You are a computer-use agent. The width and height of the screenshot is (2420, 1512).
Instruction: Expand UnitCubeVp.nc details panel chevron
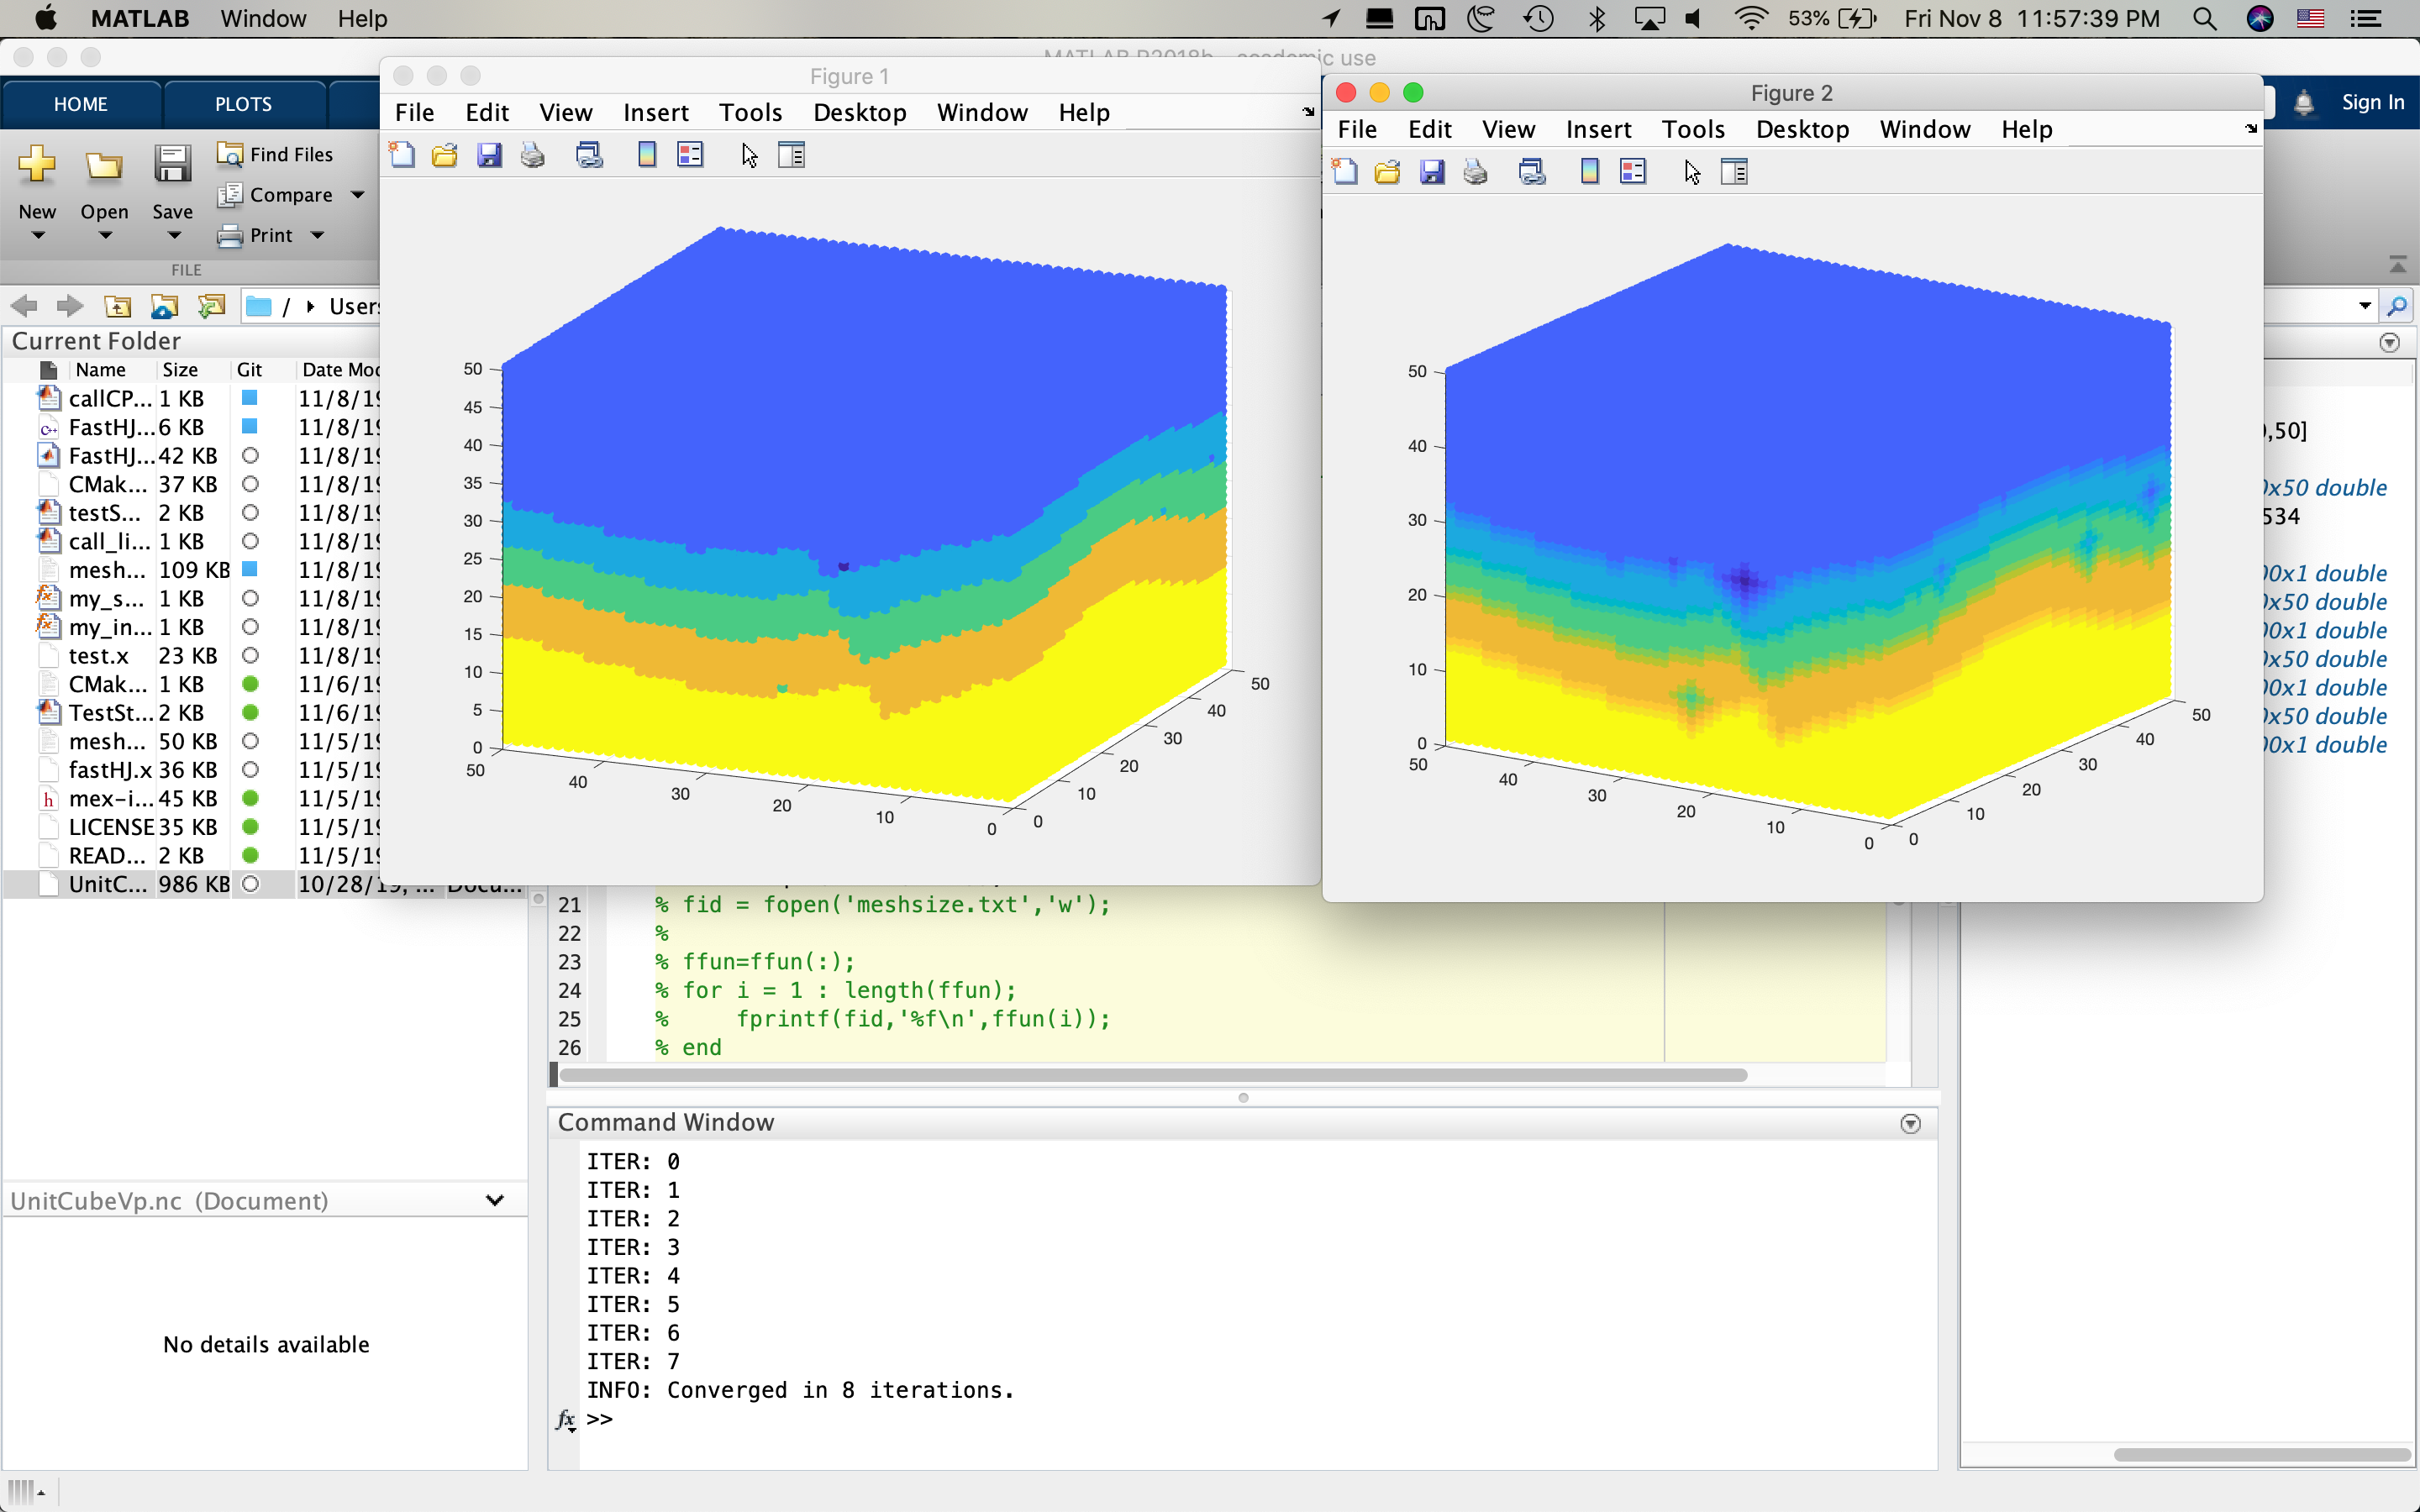point(494,1200)
